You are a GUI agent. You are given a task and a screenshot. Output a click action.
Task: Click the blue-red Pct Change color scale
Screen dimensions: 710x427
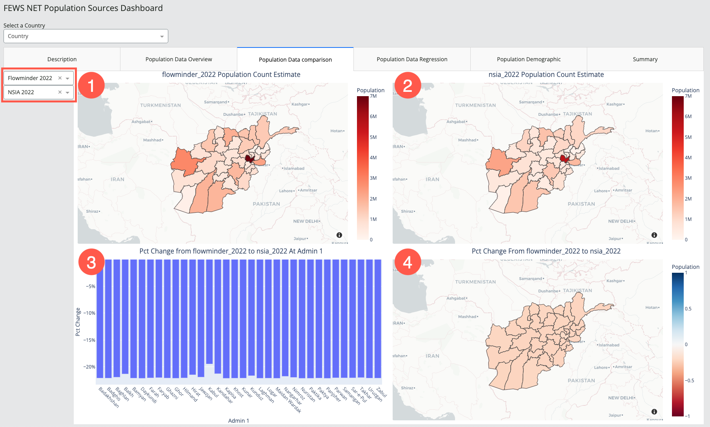pos(677,344)
